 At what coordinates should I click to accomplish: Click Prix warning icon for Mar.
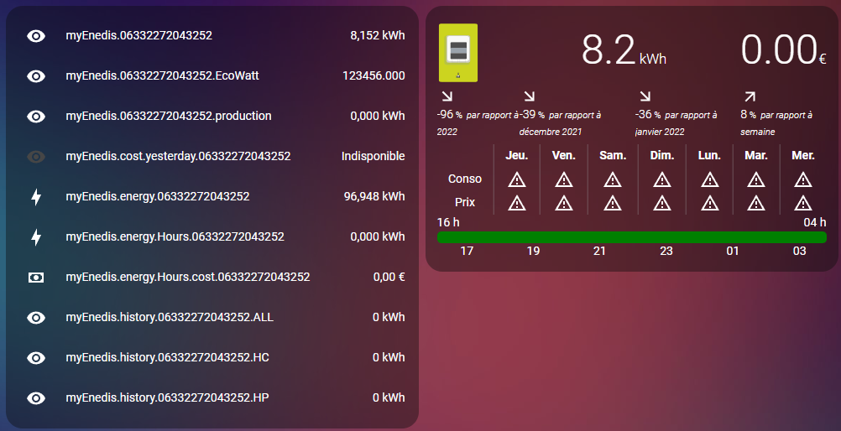click(x=755, y=203)
